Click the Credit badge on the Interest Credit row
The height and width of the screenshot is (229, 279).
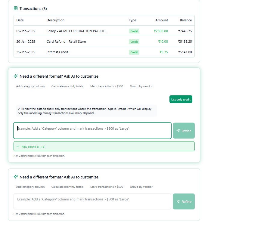134,52
